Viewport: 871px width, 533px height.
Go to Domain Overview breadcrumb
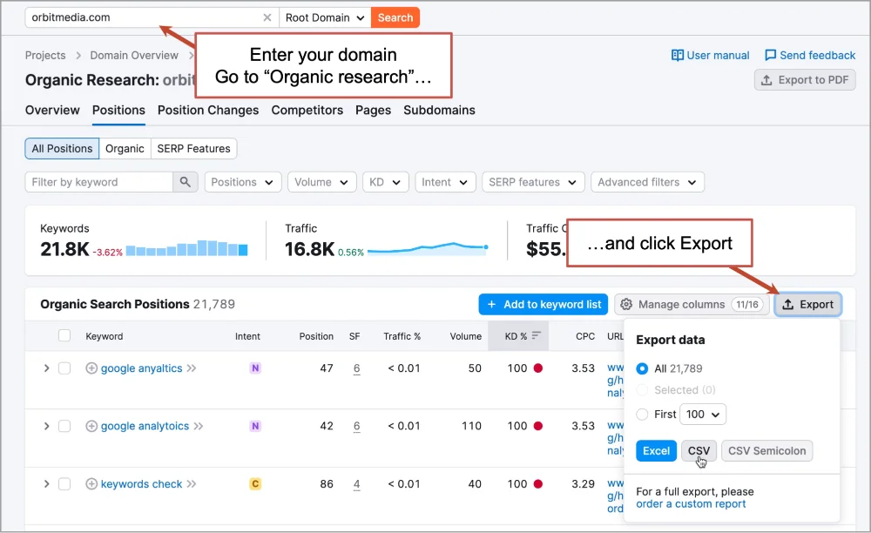(x=134, y=56)
